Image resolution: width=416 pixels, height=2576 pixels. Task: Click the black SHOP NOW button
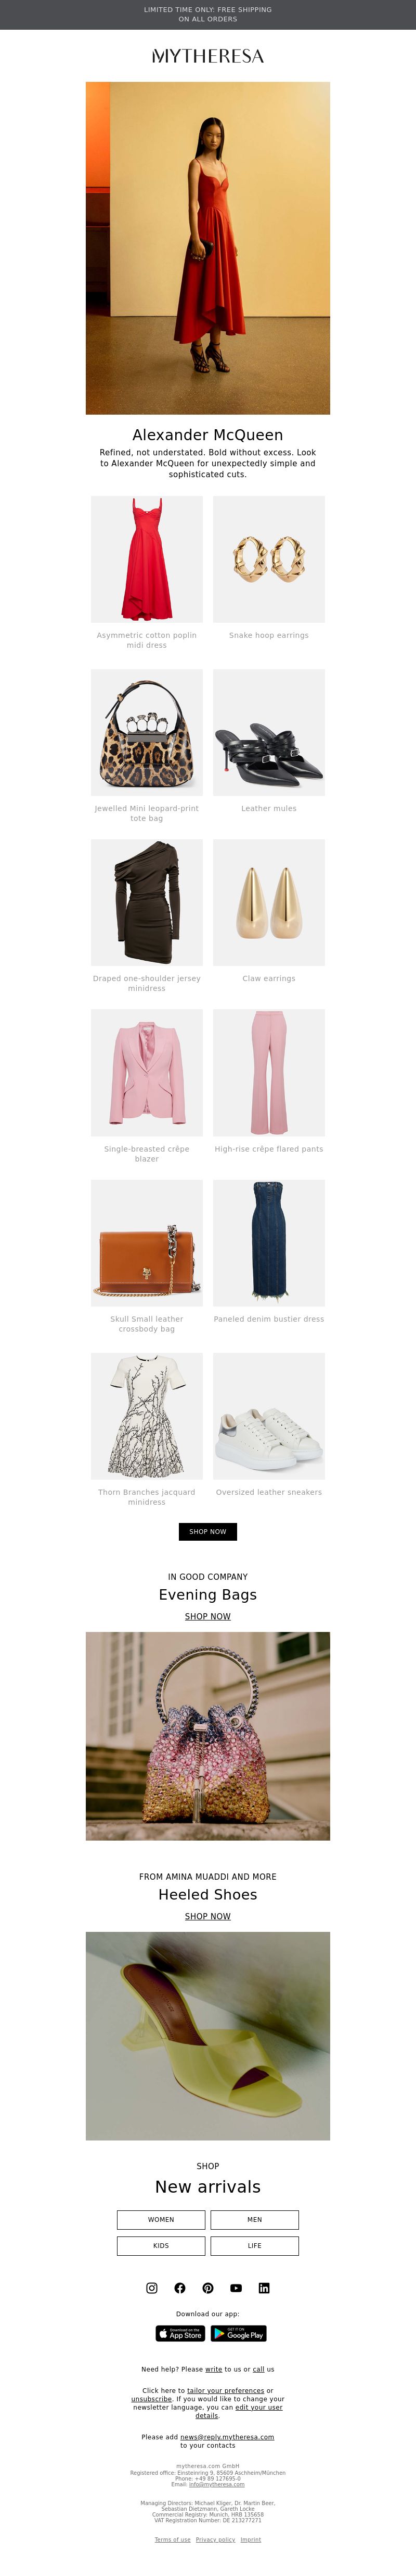(x=207, y=1531)
